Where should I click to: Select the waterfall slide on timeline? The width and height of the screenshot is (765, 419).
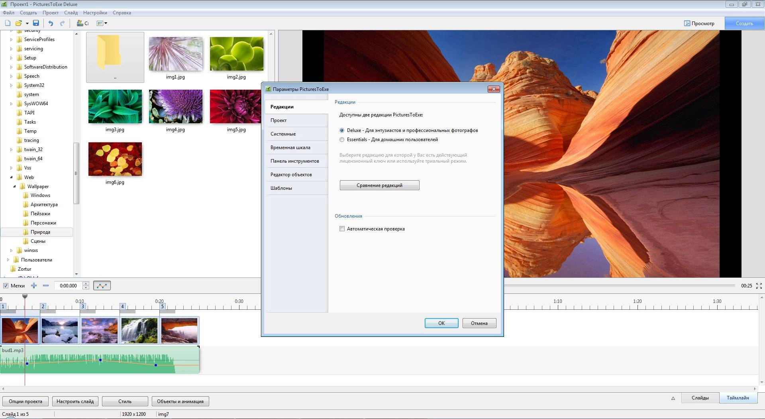139,330
